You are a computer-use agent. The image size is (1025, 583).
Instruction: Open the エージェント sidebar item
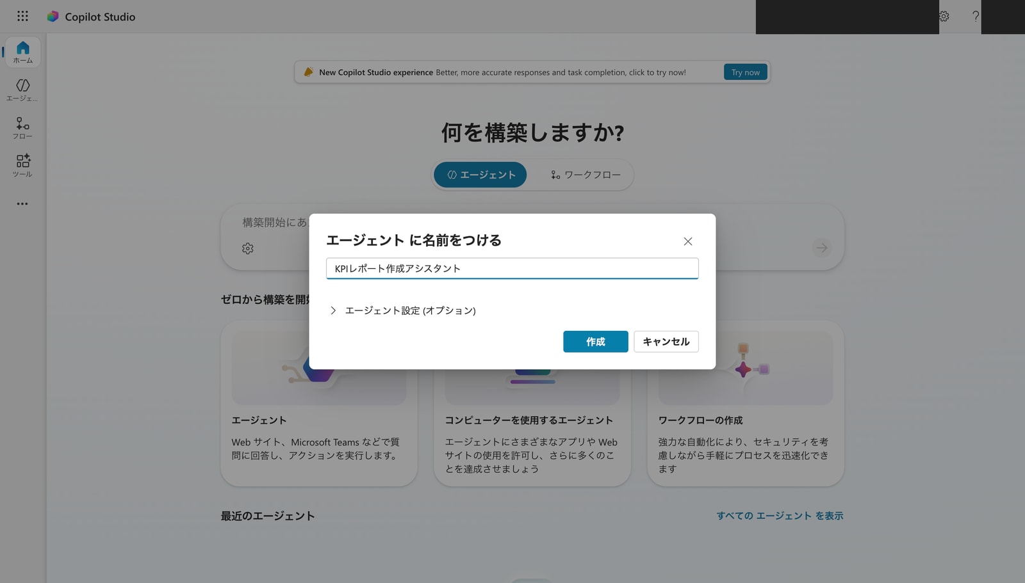click(x=22, y=90)
